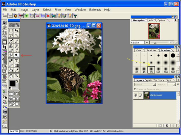Click Navigator zoom in button
Viewport: 181px width, 135px height.
[x=172, y=43]
